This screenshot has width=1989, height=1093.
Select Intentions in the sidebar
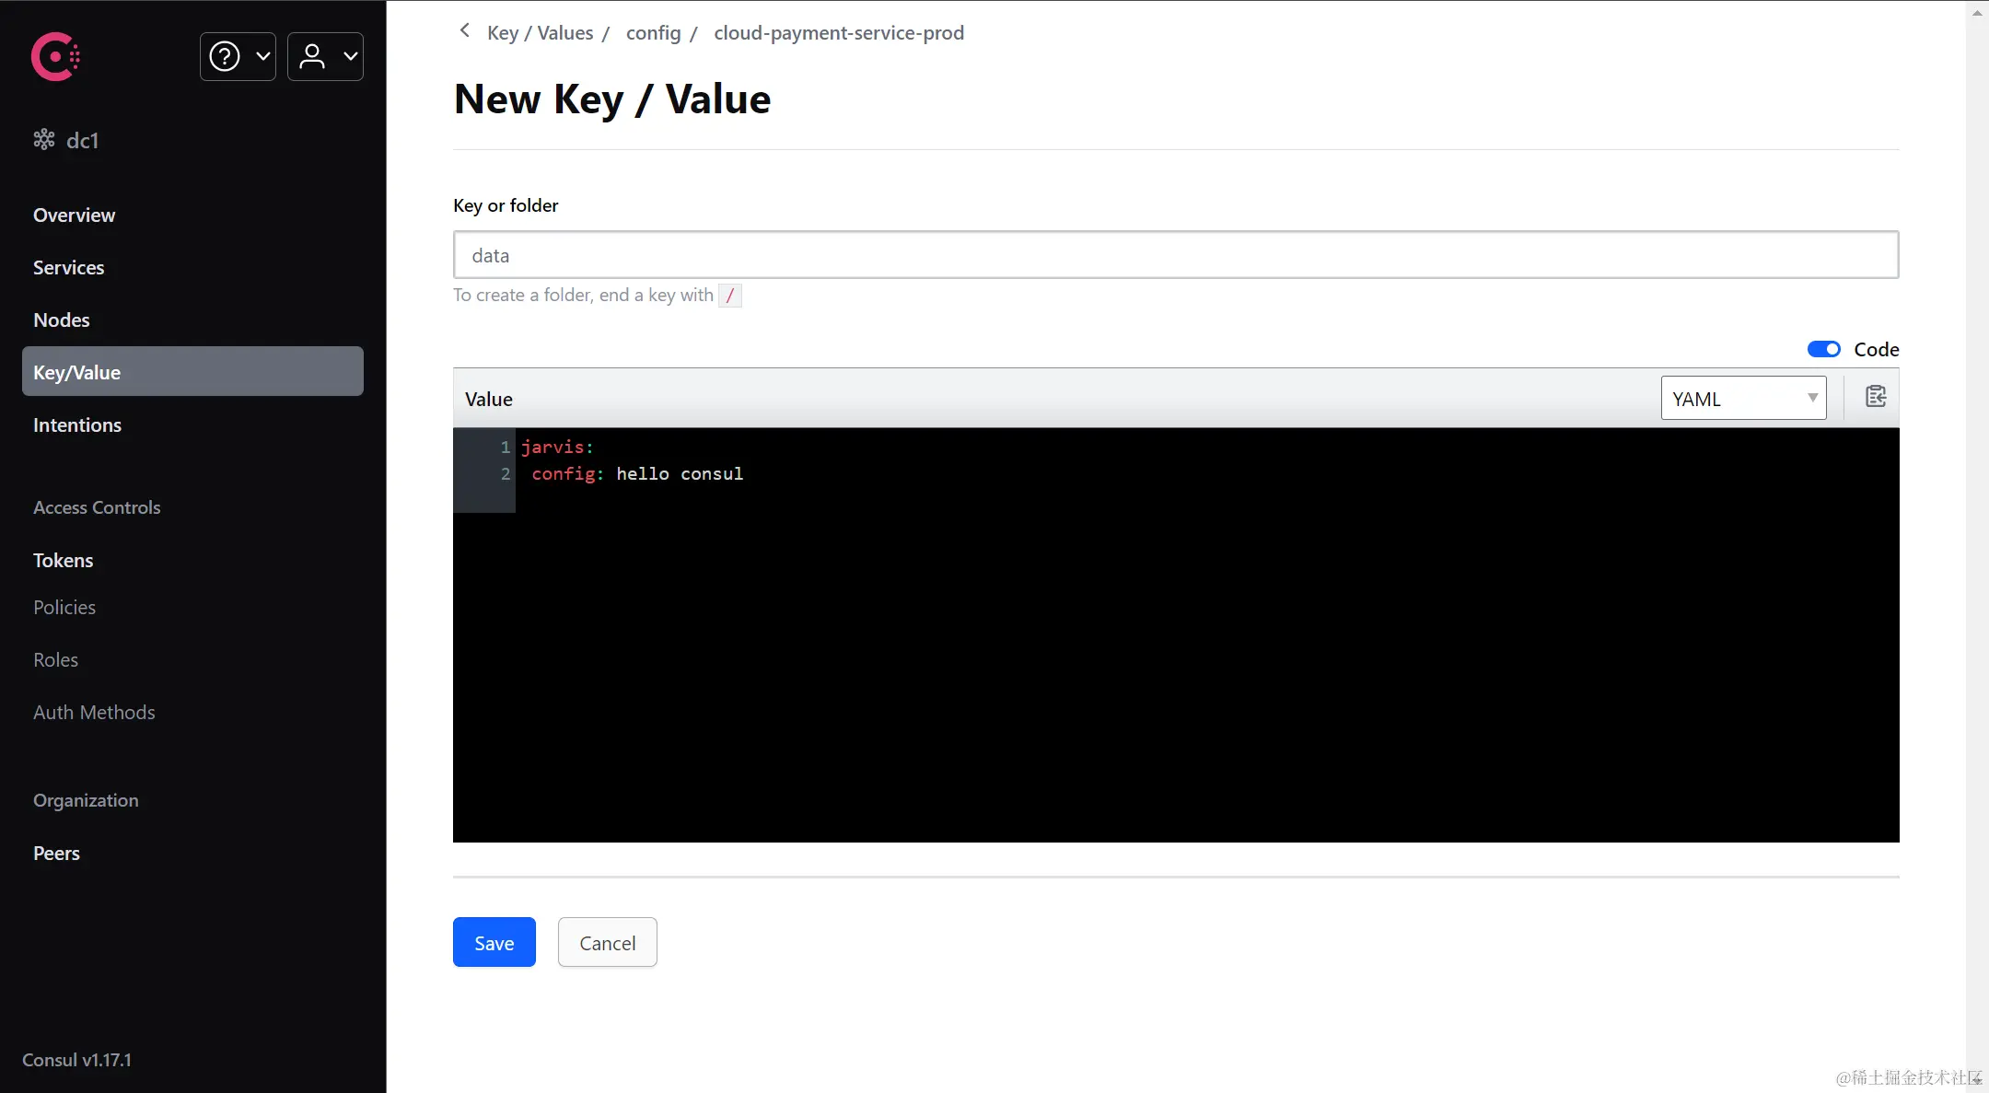click(x=77, y=424)
